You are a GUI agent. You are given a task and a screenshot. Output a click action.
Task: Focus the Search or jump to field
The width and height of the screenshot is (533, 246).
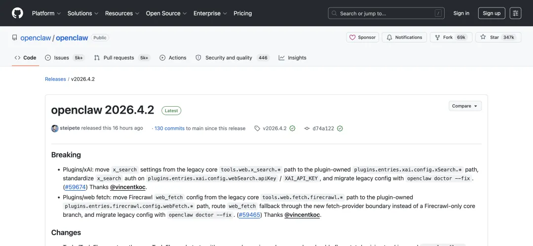[386, 13]
